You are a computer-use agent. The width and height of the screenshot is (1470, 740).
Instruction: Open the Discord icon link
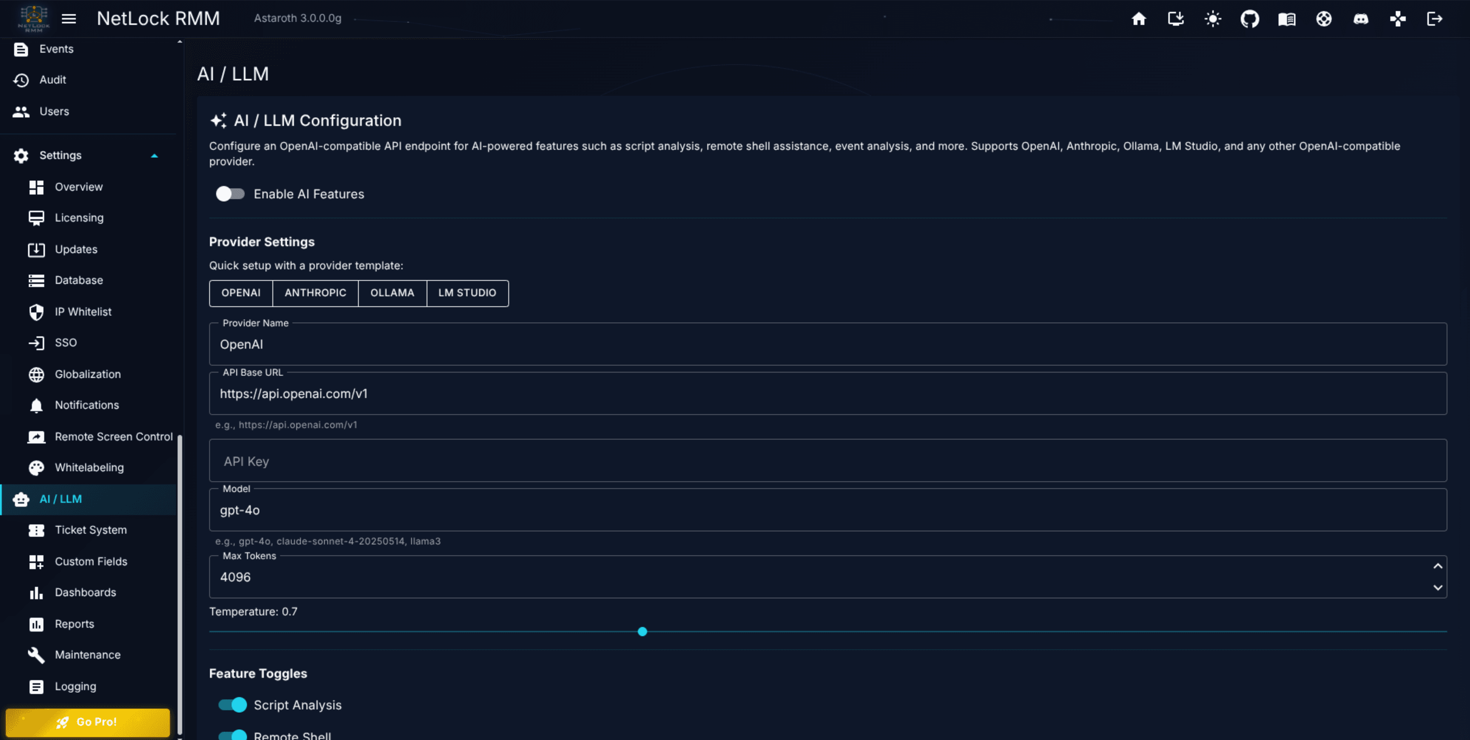(x=1361, y=19)
